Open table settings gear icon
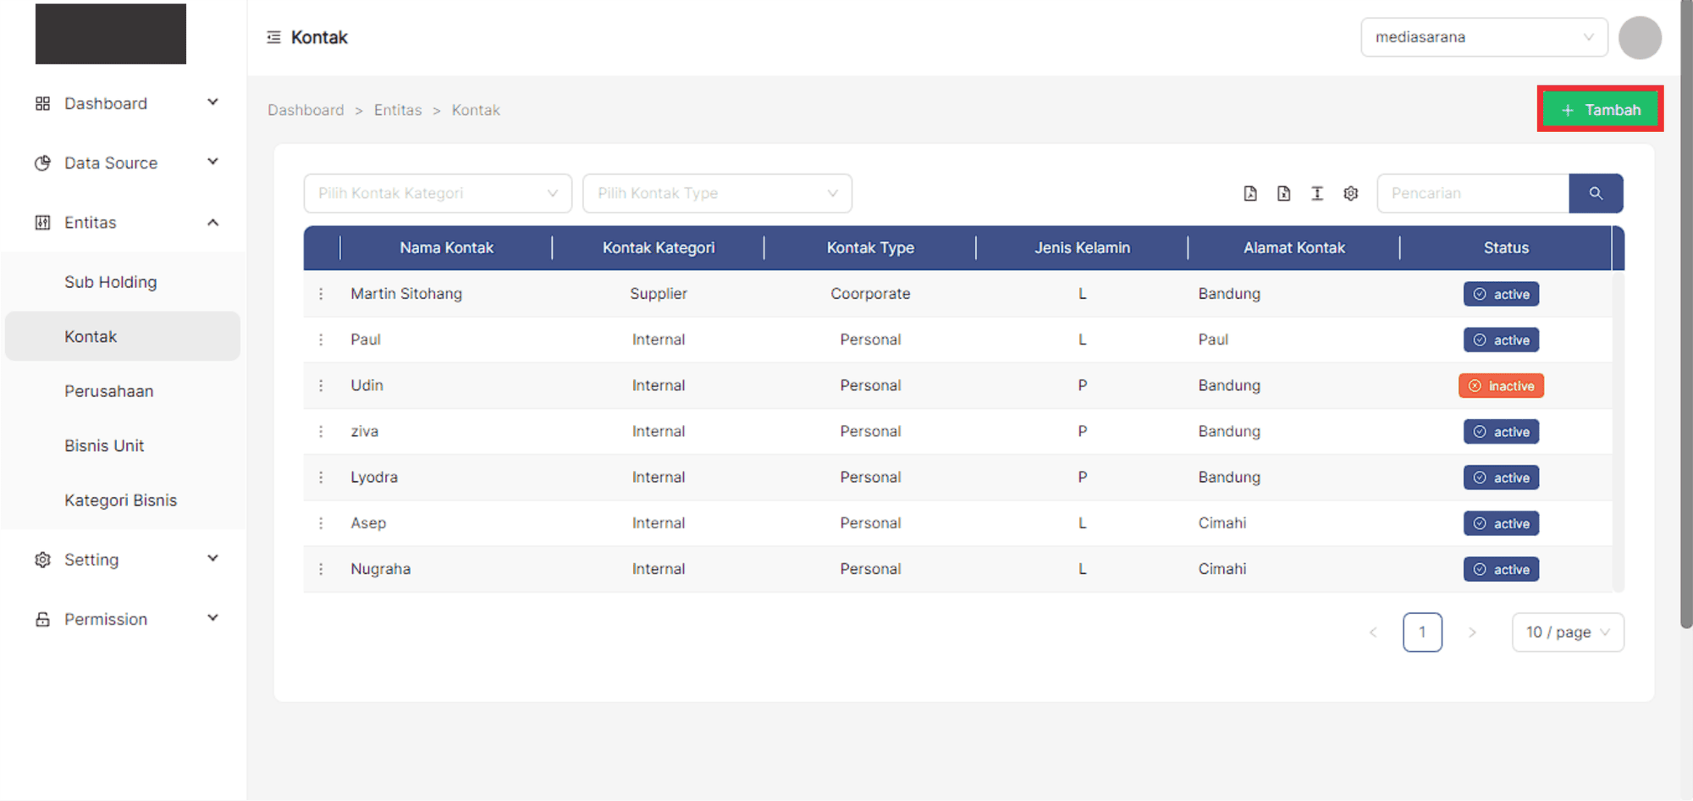Screen dimensions: 1693x801 coord(1351,194)
